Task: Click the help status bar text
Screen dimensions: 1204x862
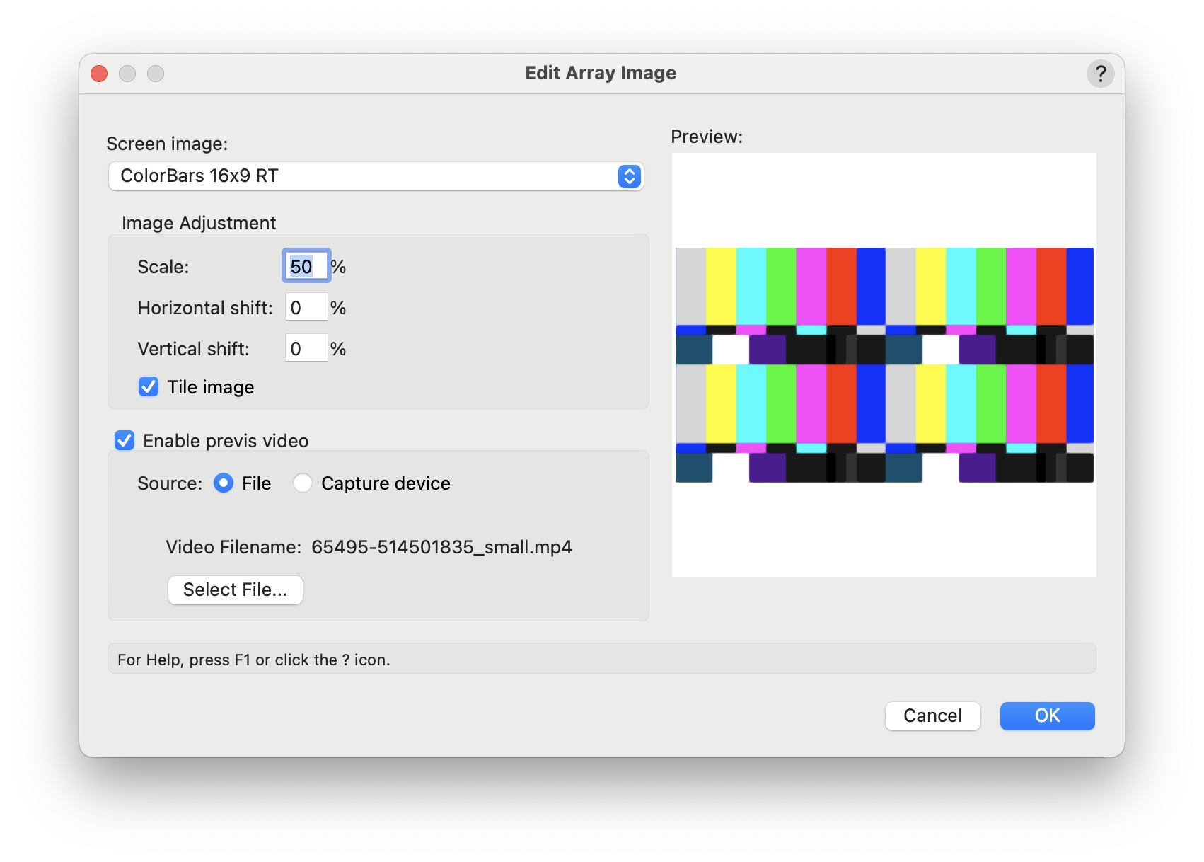Action: click(x=254, y=660)
